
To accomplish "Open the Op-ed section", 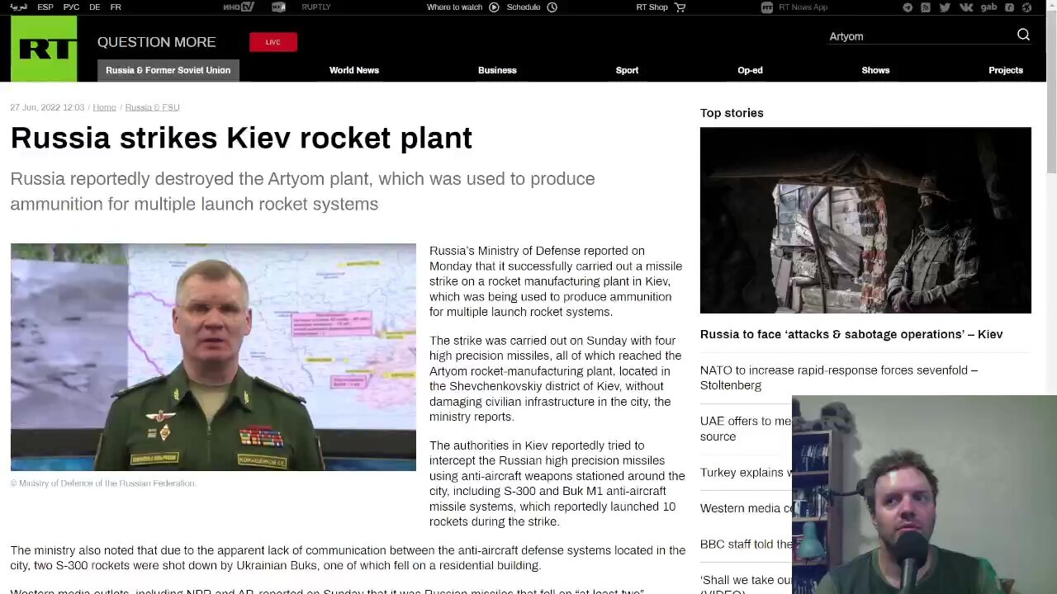I will 750,70.
